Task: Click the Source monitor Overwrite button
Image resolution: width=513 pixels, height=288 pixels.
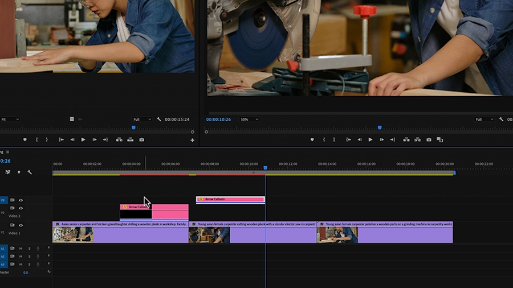Action: [x=130, y=140]
